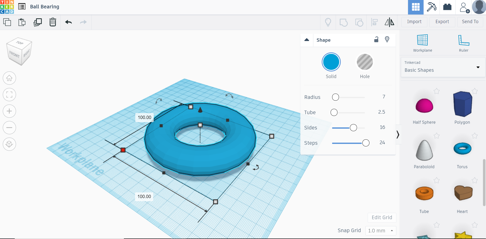
Task: Favorite the Tube shape star
Action: point(436,181)
